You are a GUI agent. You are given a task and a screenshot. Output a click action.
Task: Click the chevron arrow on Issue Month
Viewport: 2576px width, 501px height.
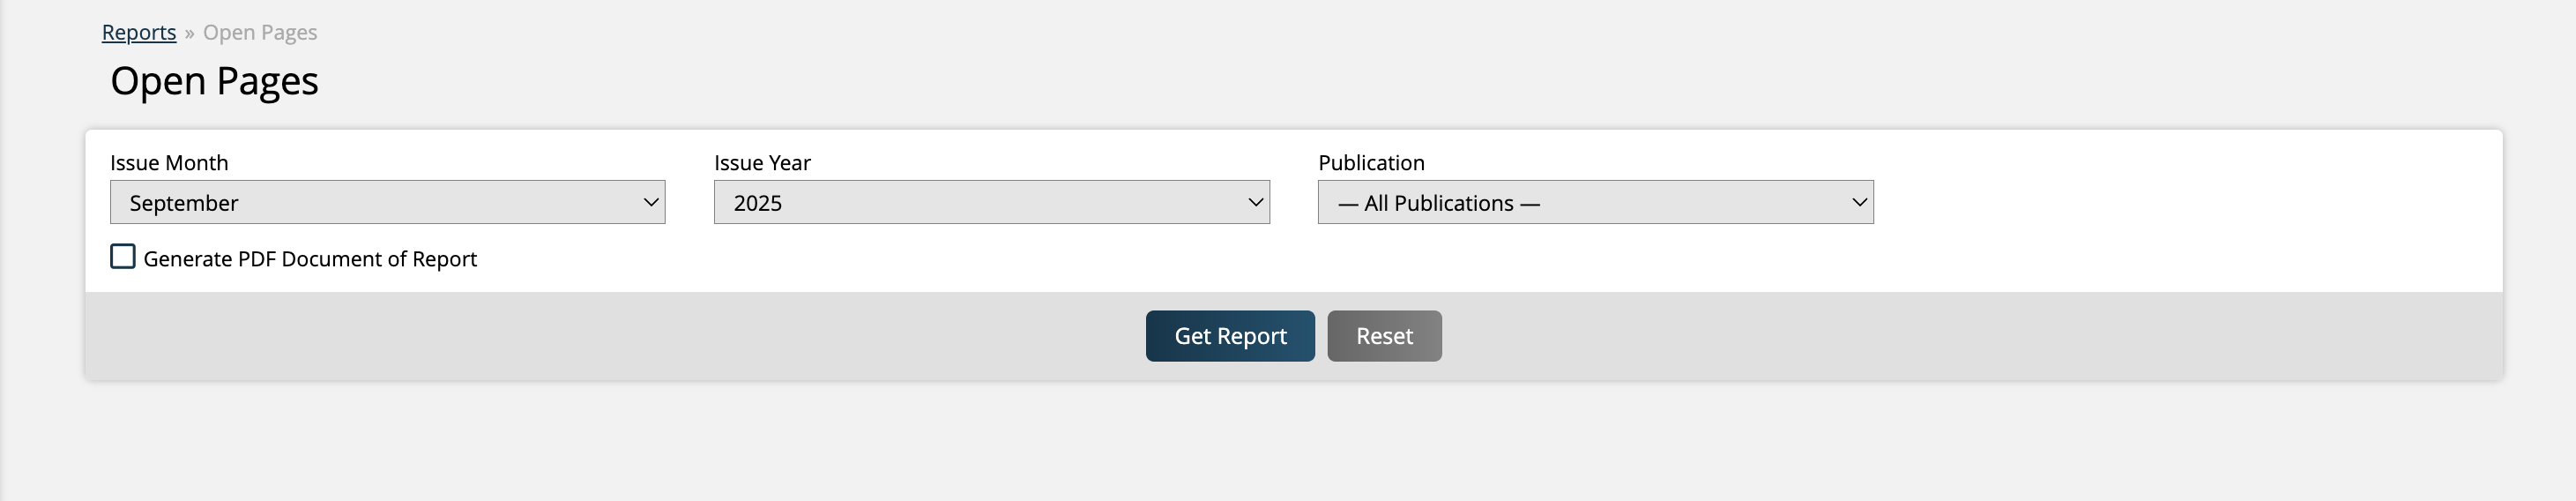tap(651, 202)
